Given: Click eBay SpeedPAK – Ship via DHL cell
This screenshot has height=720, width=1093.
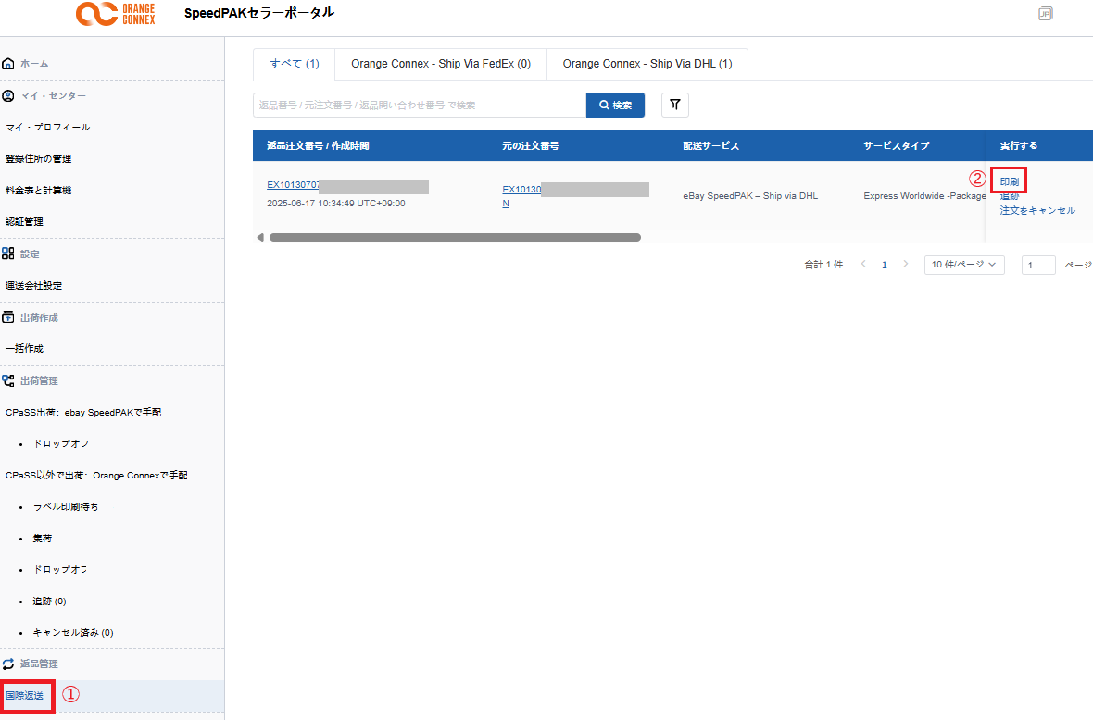Looking at the screenshot, I should [750, 195].
